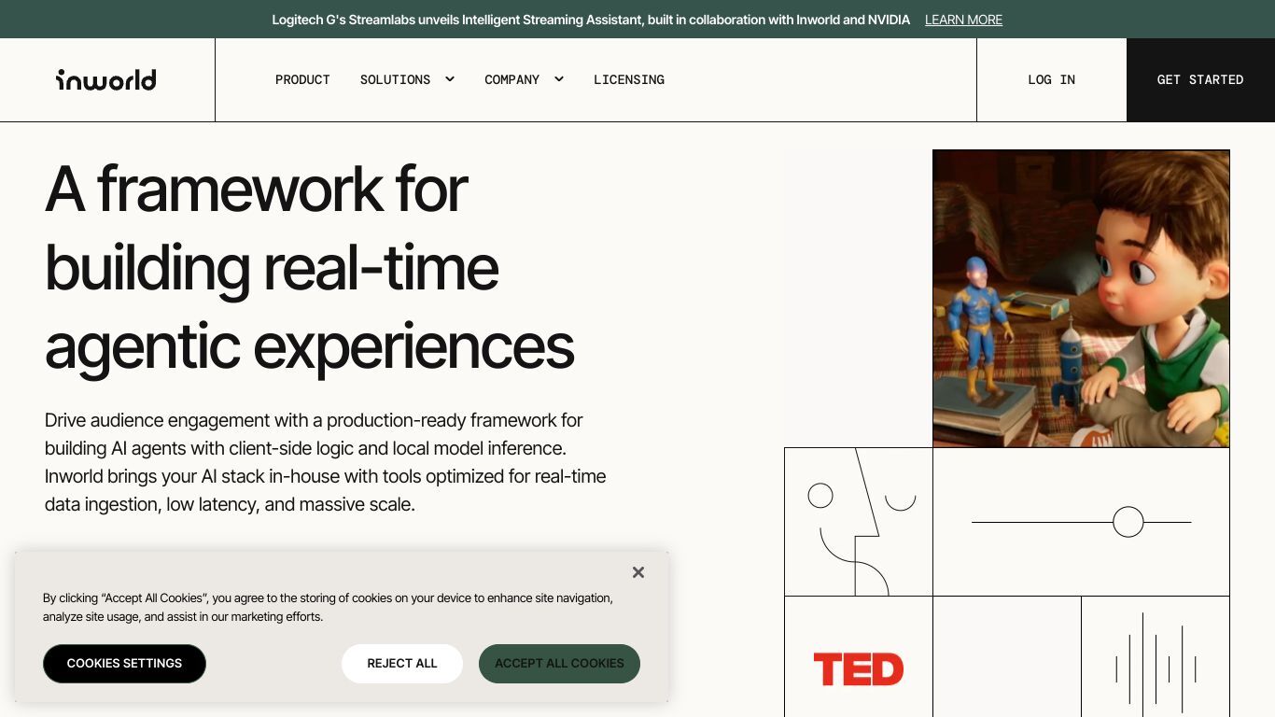Click the Log In link
This screenshot has height=717, width=1275.
click(x=1052, y=79)
